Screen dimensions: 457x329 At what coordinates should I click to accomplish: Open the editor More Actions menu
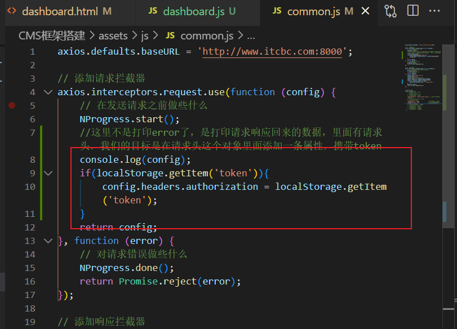[x=434, y=11]
